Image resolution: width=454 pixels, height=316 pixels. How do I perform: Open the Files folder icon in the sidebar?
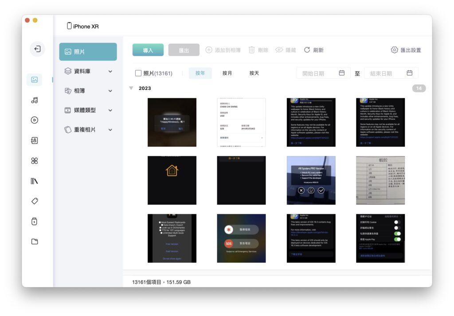point(35,241)
